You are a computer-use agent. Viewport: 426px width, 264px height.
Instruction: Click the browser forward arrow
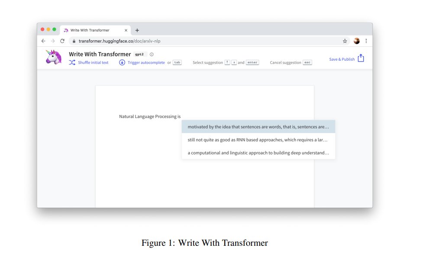click(x=53, y=41)
